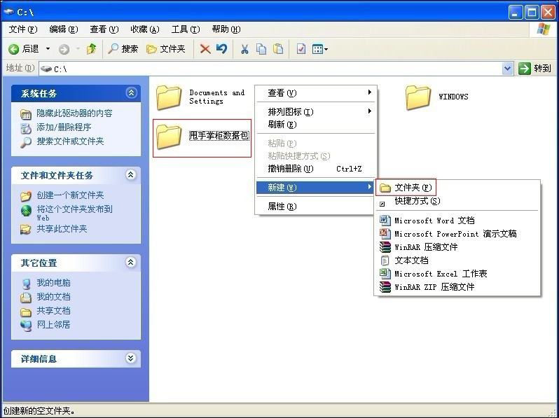
Task: Open 我的文档 in other places
Action: [x=53, y=297]
